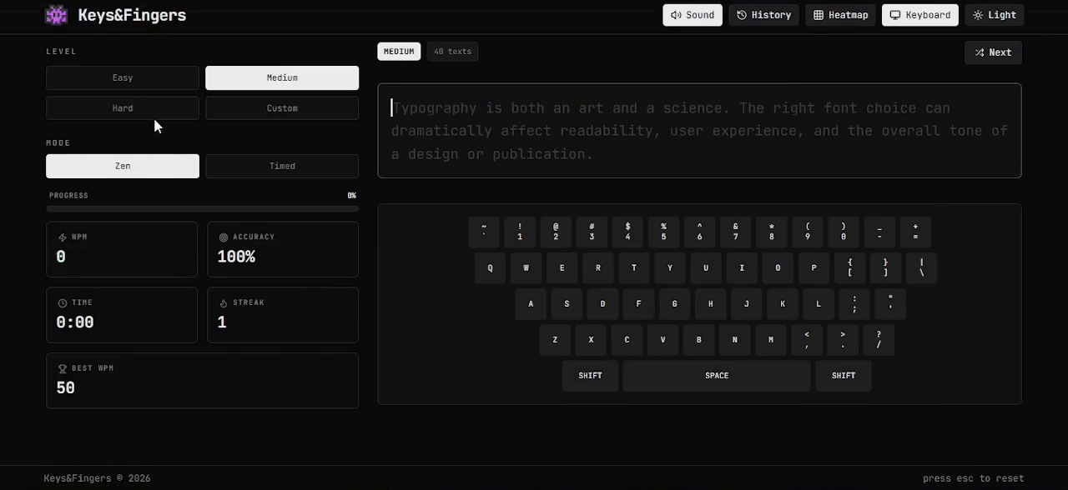Select the Medium level

point(282,77)
